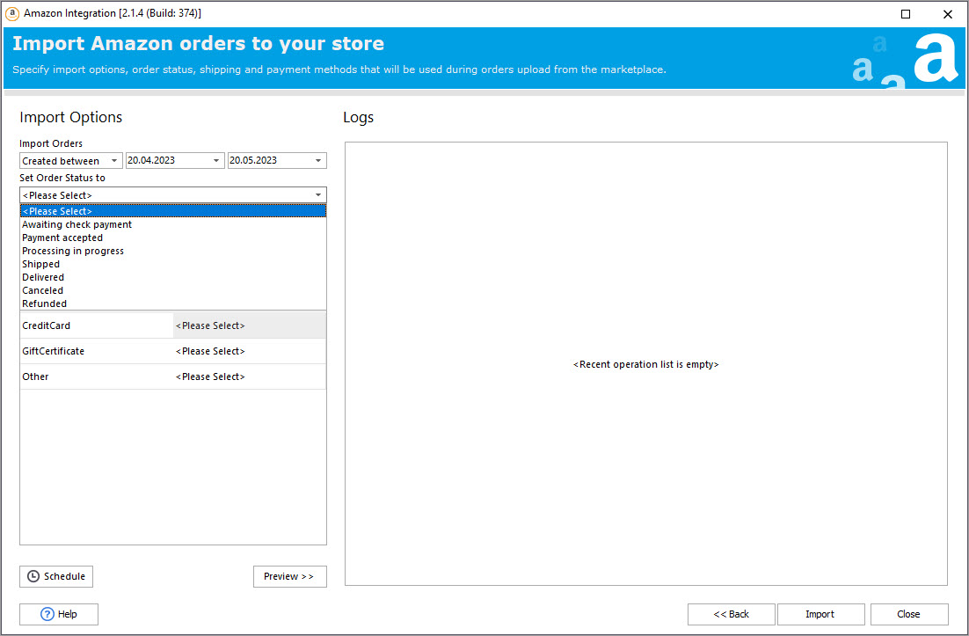Click the Import button
This screenshot has width=969, height=636.
pos(820,614)
